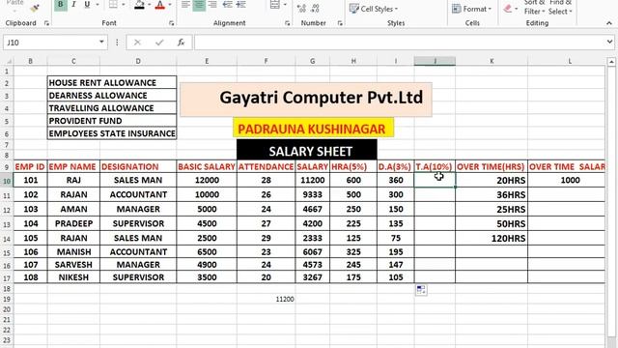Toggle Center alignment
Image resolution: width=618 pixels, height=348 pixels.
coord(199,5)
